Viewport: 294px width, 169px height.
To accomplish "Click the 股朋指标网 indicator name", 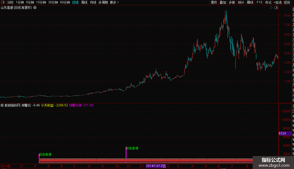I will click(12, 105).
